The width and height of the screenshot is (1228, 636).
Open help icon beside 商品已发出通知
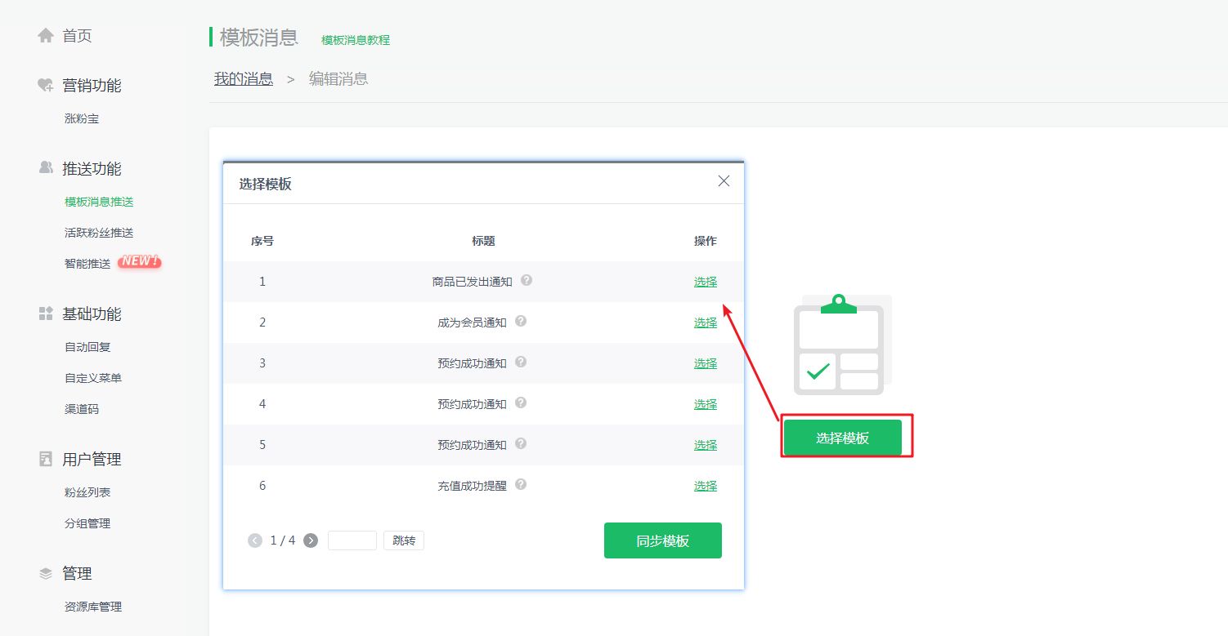(x=527, y=280)
